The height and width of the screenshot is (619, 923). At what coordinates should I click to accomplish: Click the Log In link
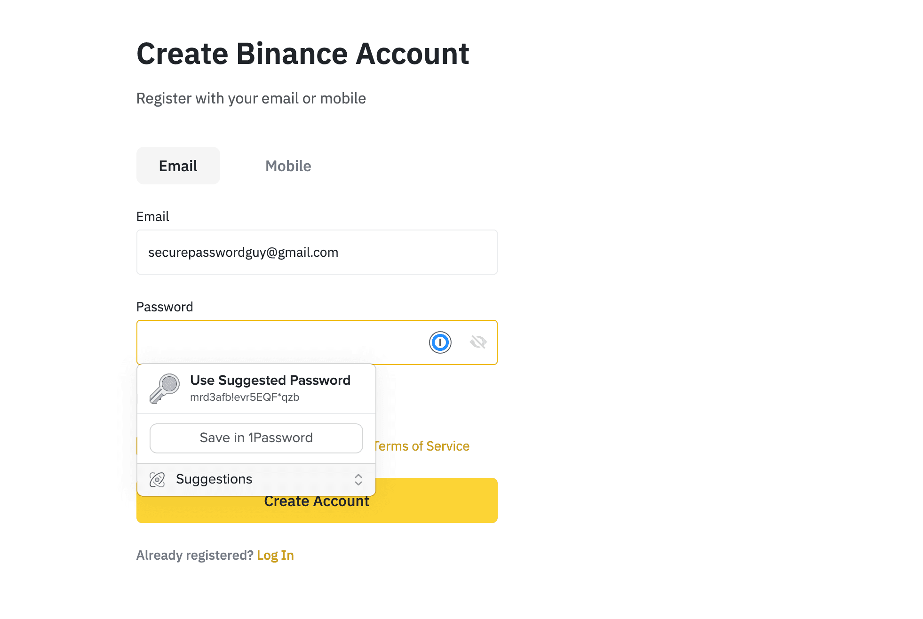click(x=275, y=555)
